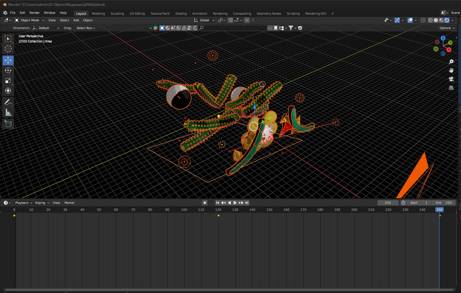Open the Select Box drag dropdown
Image resolution: width=461 pixels, height=293 pixels.
coord(85,28)
